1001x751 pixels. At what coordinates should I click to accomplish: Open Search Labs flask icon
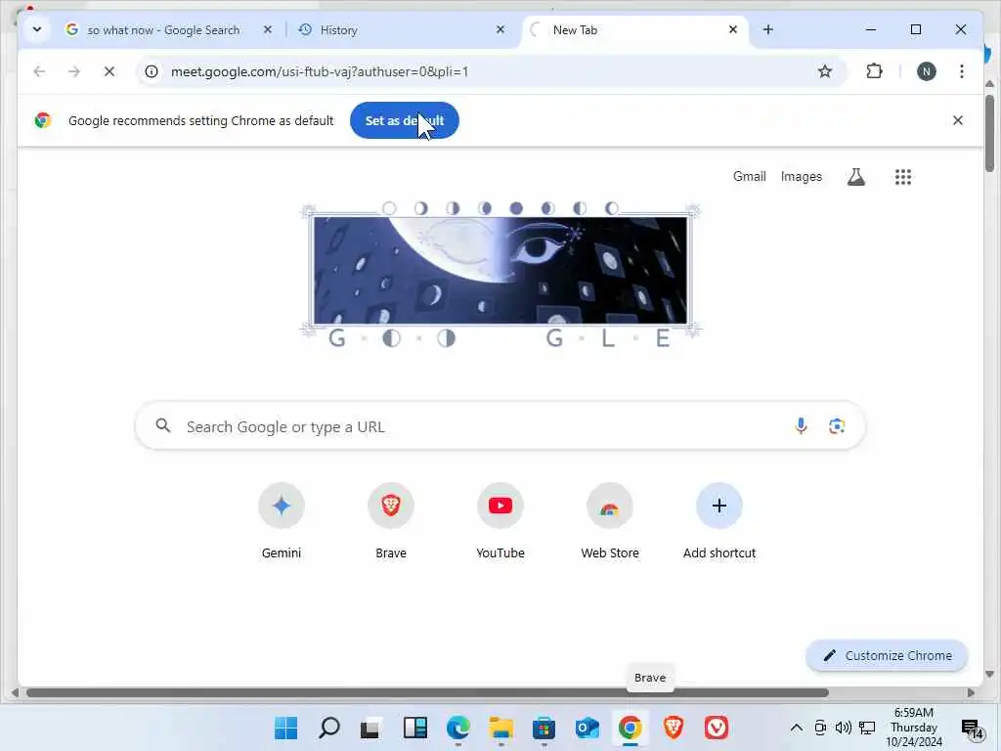click(x=856, y=177)
